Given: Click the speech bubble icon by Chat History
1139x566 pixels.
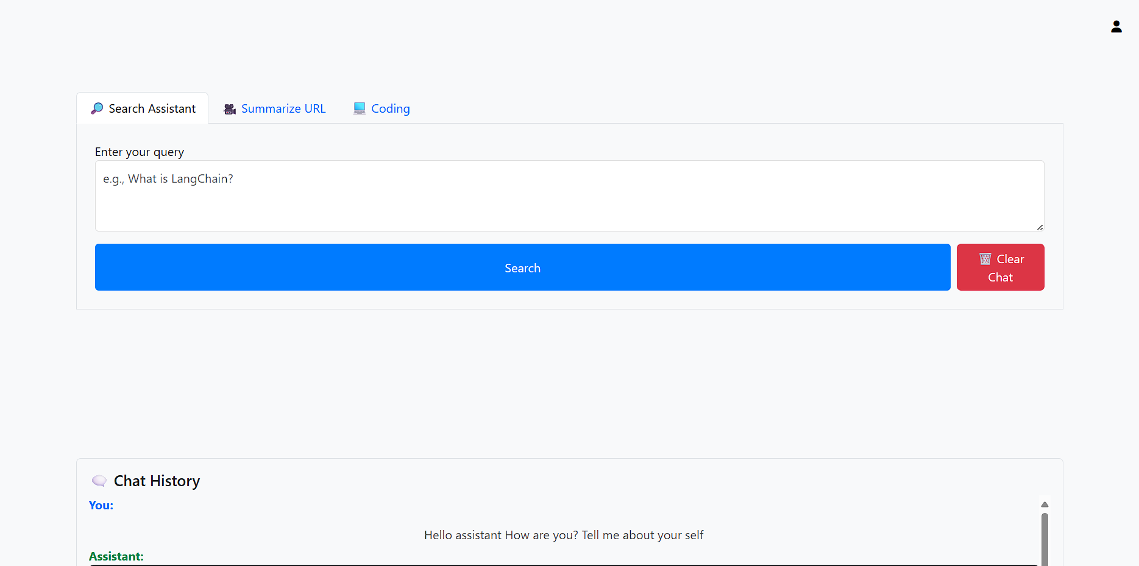Looking at the screenshot, I should (x=99, y=481).
